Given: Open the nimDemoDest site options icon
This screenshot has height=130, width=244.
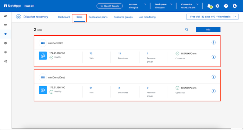Looking at the screenshot, I should (x=214, y=77).
